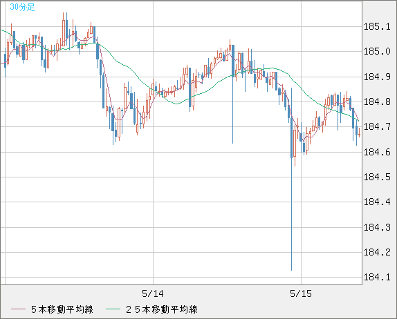Click the 184.6 price axis label
The image size is (397, 319).
(377, 152)
